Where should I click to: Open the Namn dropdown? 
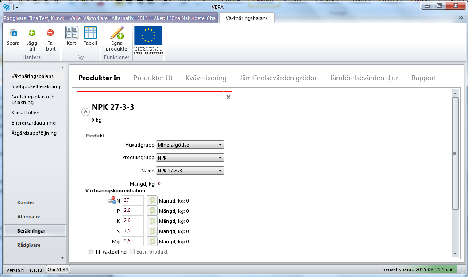coord(190,171)
